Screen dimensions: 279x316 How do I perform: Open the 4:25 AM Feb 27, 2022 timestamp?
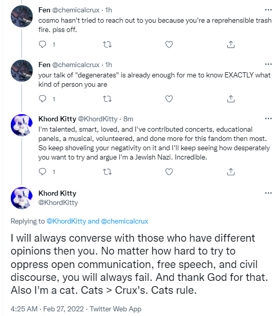click(47, 309)
